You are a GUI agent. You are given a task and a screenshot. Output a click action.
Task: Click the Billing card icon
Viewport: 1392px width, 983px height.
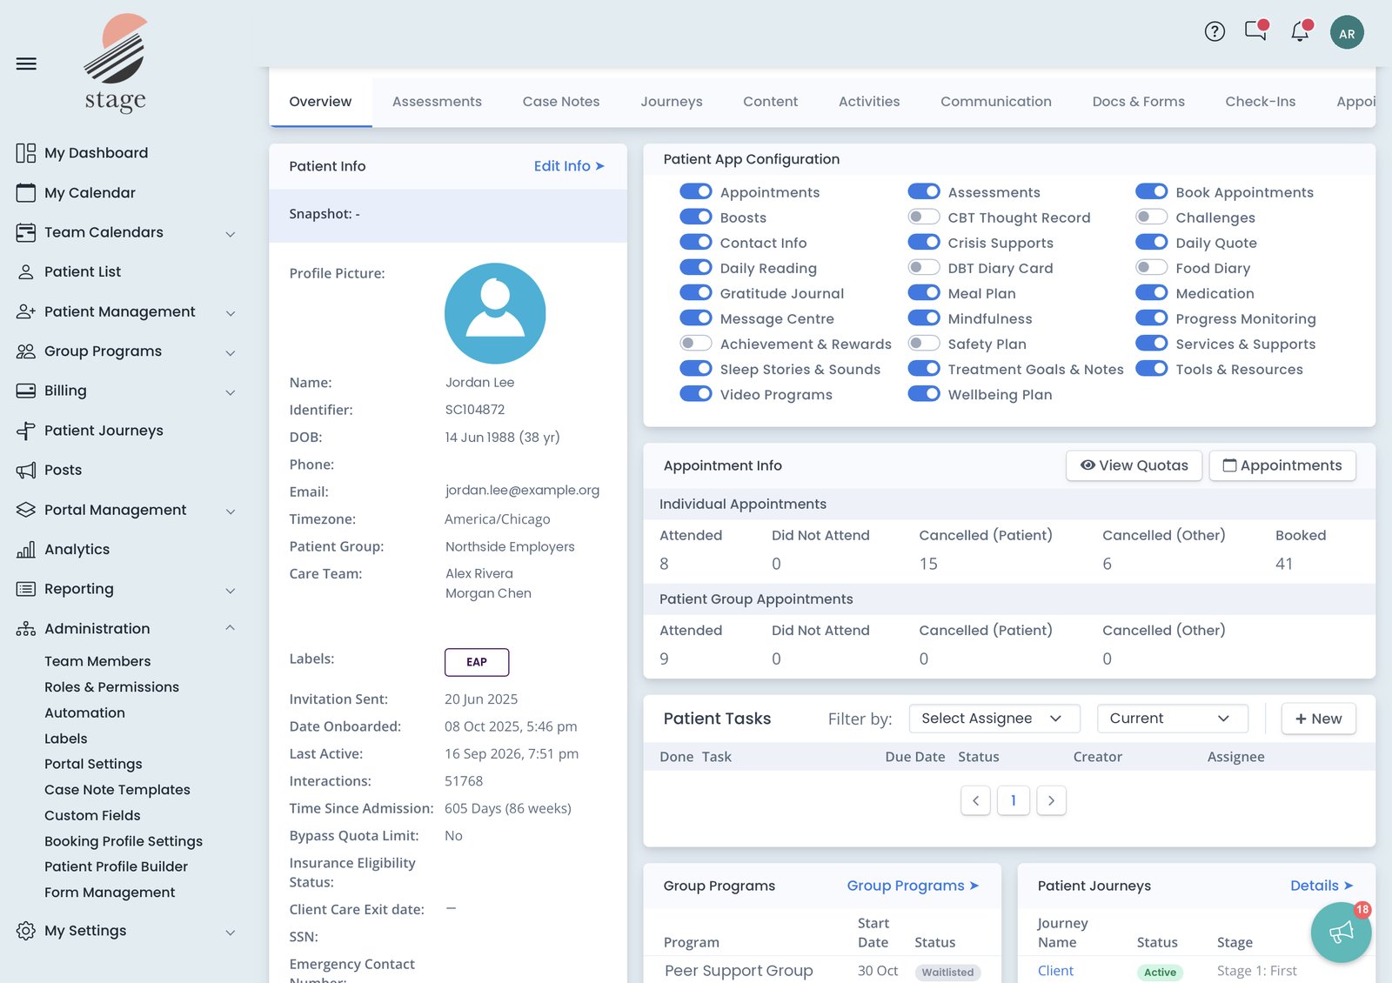pos(26,391)
